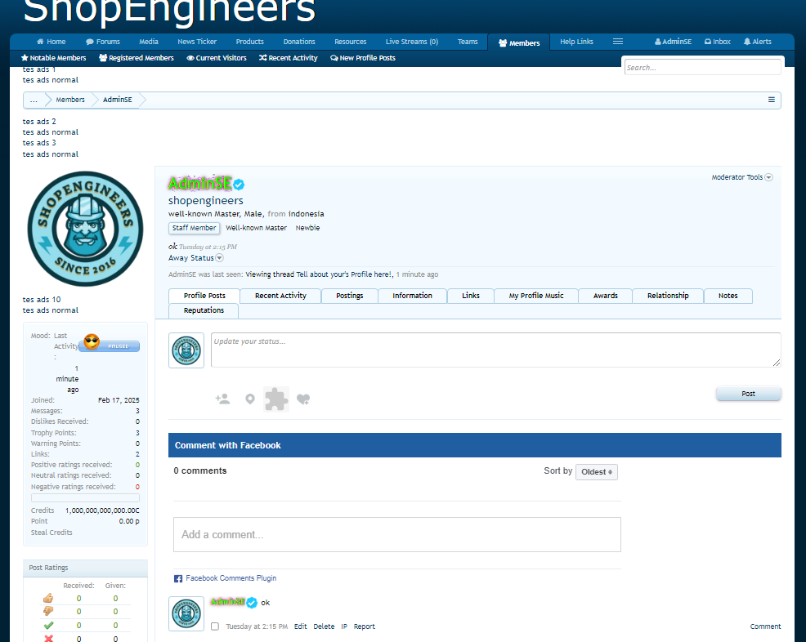Click the Amused mood status bar
This screenshot has width=806, height=642.
110,346
